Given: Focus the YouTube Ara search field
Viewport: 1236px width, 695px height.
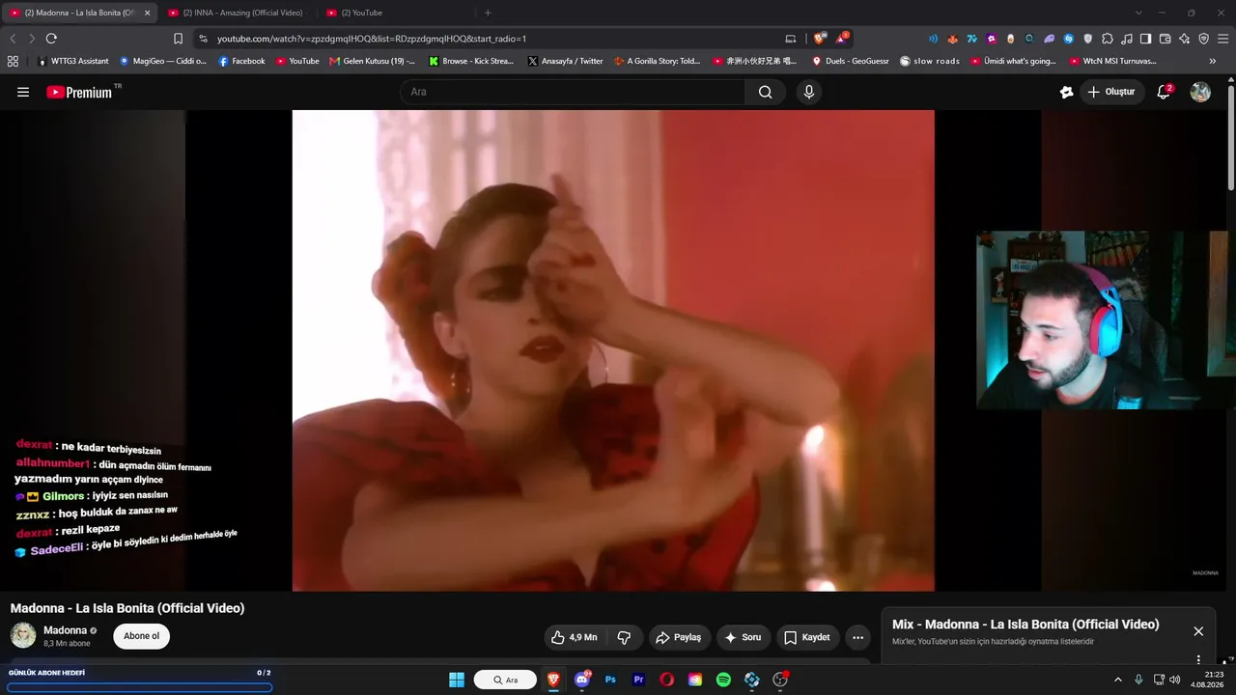Looking at the screenshot, I should (573, 92).
